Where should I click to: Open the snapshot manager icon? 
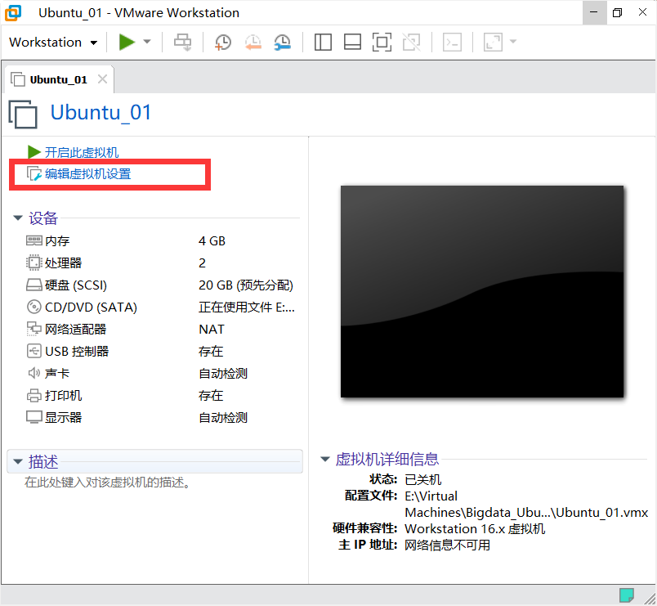click(x=283, y=43)
